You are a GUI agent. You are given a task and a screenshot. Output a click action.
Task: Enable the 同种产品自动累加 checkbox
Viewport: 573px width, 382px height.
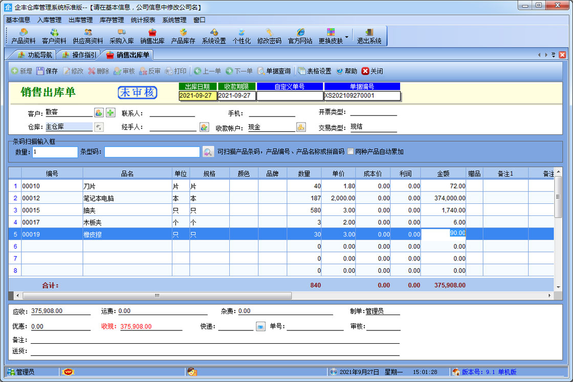point(350,152)
